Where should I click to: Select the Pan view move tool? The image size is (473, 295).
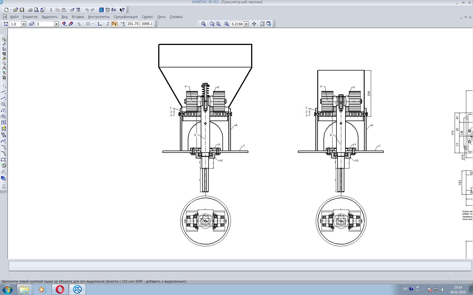coord(254,24)
